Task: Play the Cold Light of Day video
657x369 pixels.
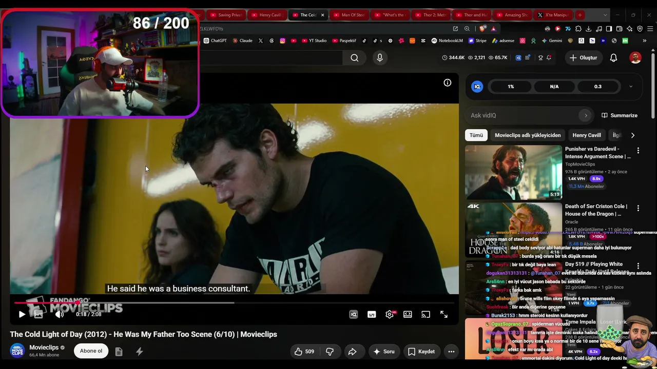Action: click(x=22, y=314)
